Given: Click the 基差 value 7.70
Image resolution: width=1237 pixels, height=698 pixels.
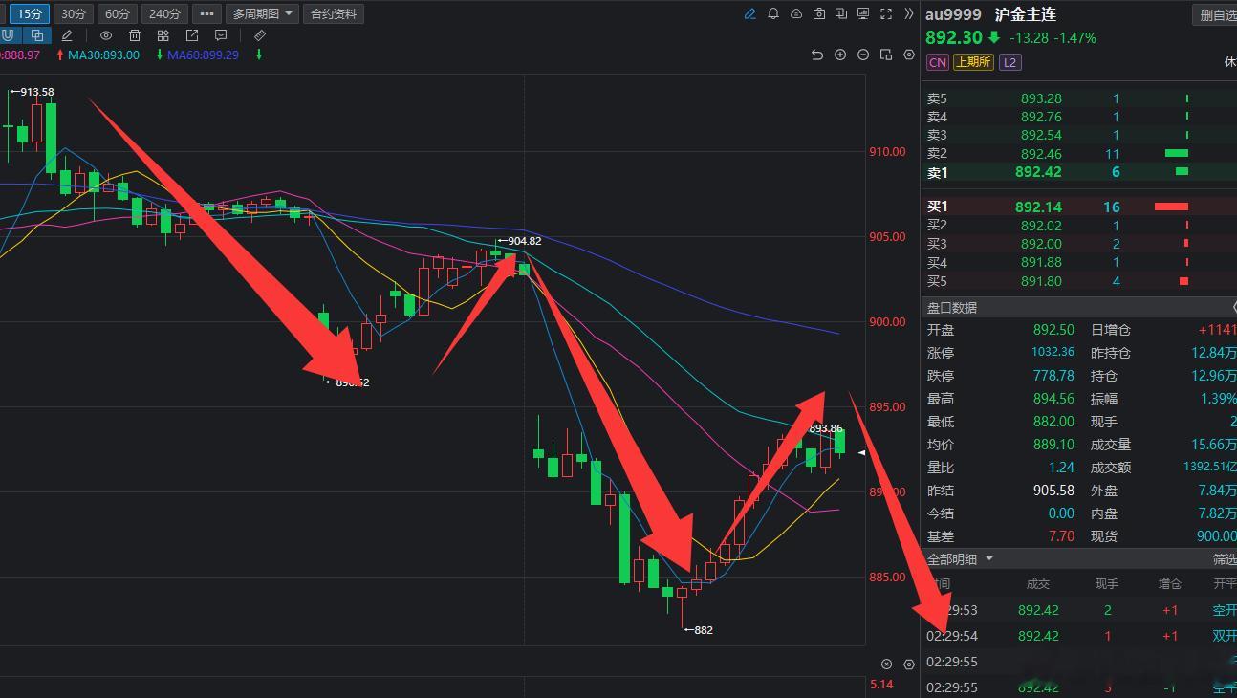Looking at the screenshot, I should coord(1061,536).
